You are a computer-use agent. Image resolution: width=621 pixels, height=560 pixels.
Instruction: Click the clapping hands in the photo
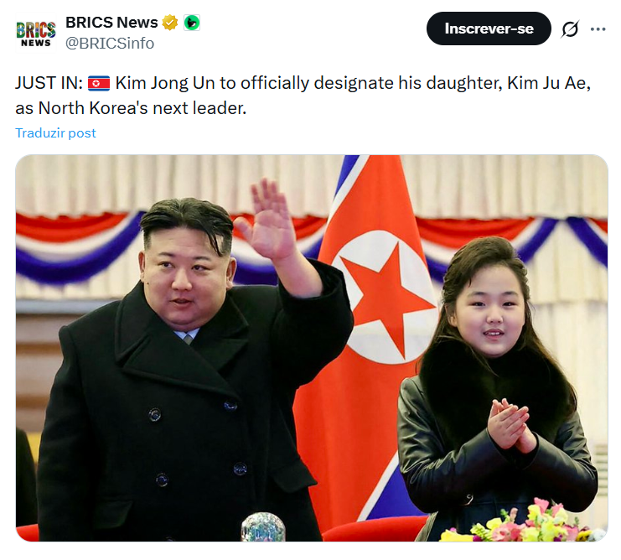tap(510, 425)
